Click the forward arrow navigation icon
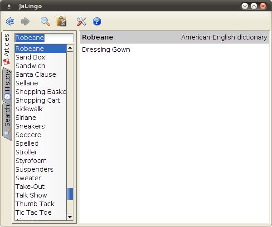The width and height of the screenshot is (272, 227). point(25,21)
